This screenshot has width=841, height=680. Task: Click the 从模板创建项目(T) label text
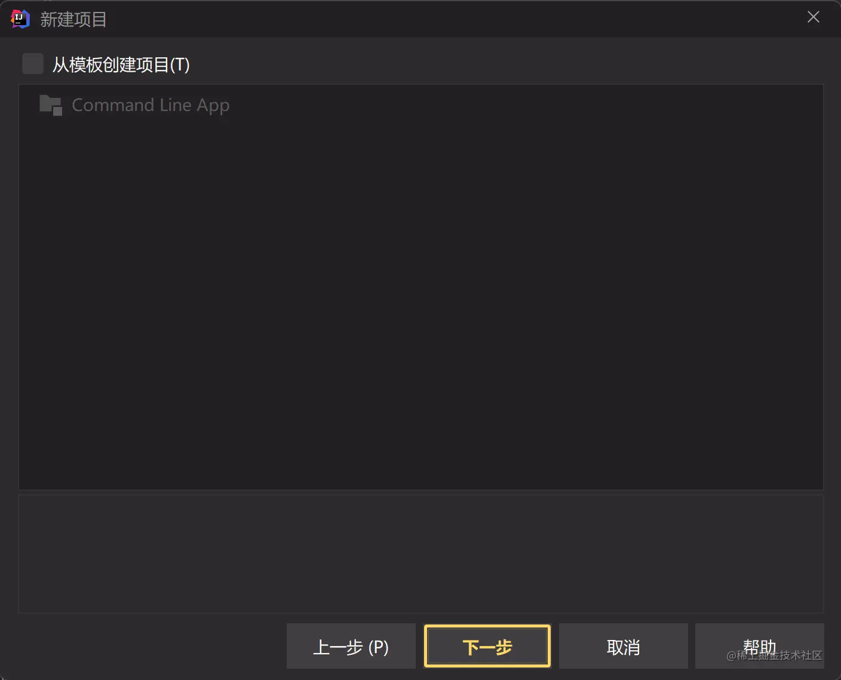[121, 64]
